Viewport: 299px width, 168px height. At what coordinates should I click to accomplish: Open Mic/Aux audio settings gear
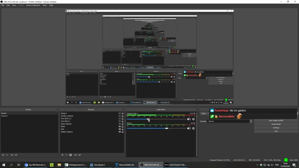click(x=193, y=128)
